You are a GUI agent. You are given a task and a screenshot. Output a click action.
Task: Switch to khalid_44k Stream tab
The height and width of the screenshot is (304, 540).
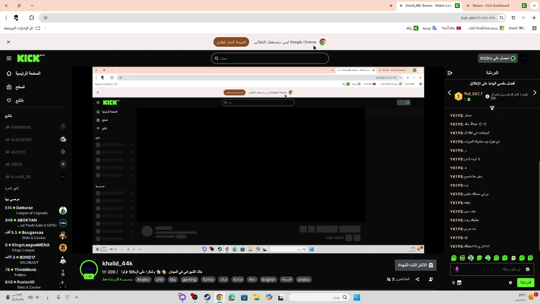[x=429, y=6]
